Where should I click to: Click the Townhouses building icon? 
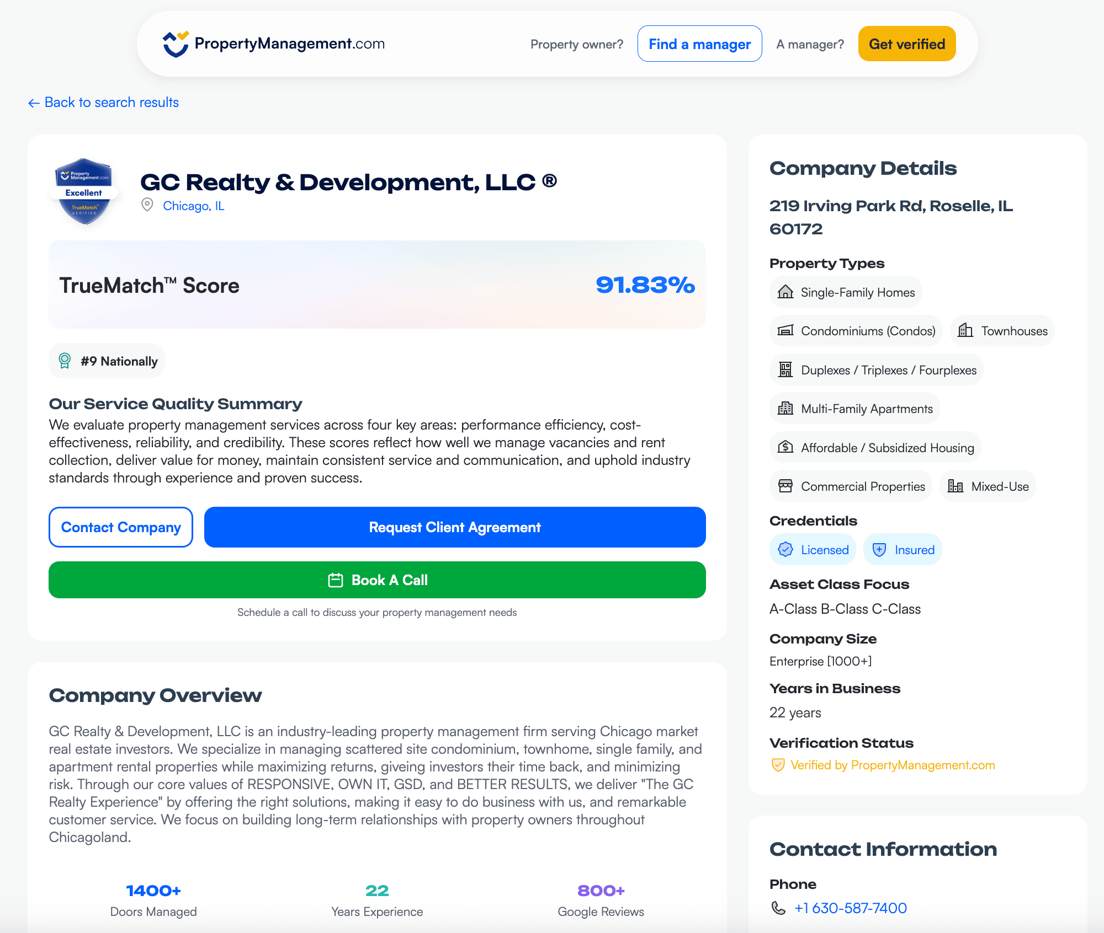pos(965,331)
